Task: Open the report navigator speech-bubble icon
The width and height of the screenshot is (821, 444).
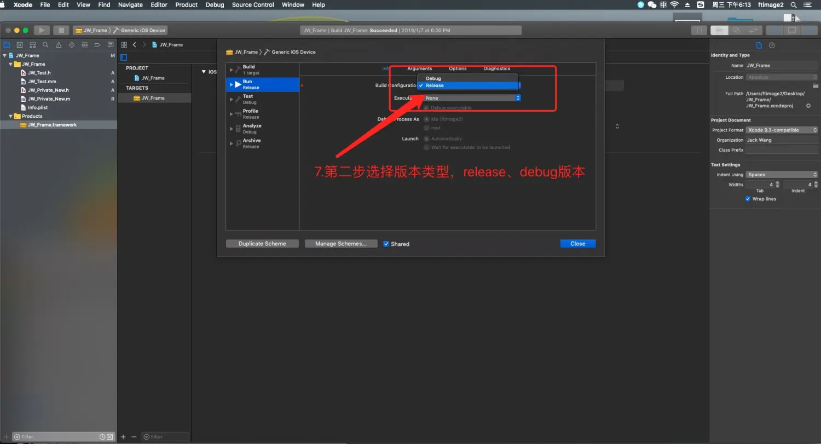Action: tap(111, 45)
